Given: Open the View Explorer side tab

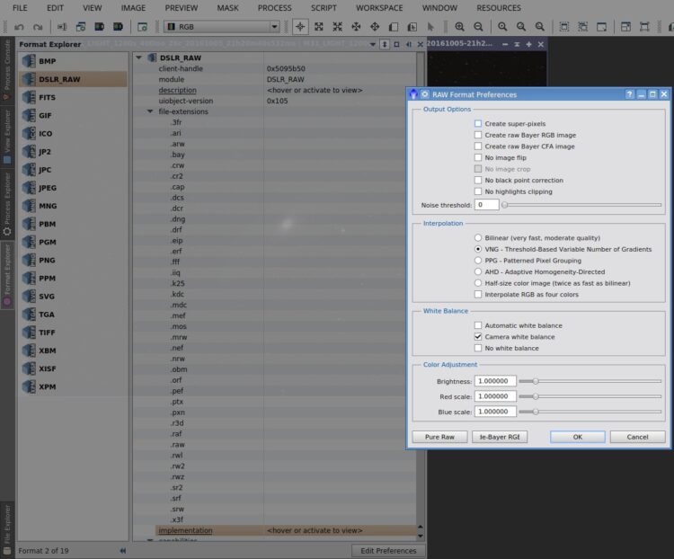Looking at the screenshot, I should 7,137.
